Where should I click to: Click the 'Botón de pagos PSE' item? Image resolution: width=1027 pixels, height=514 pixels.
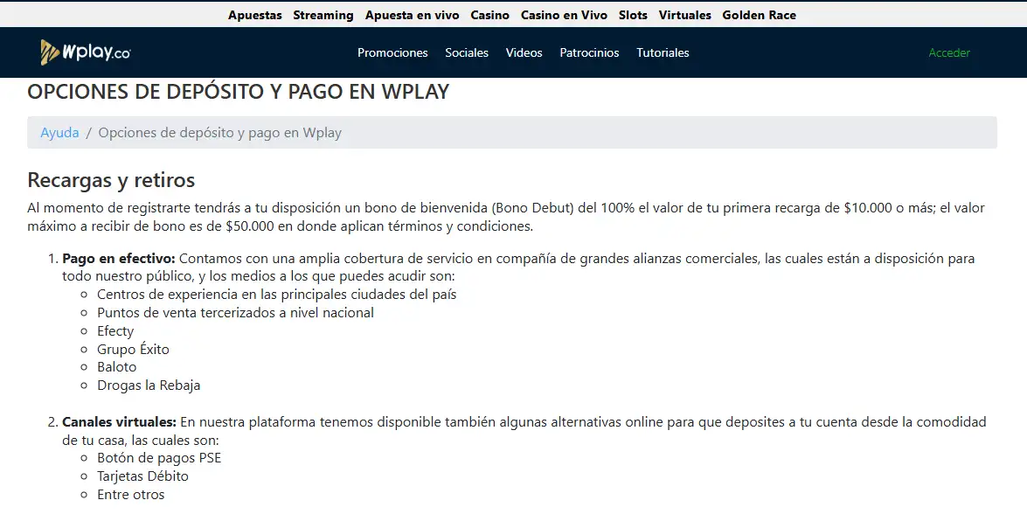pos(159,458)
